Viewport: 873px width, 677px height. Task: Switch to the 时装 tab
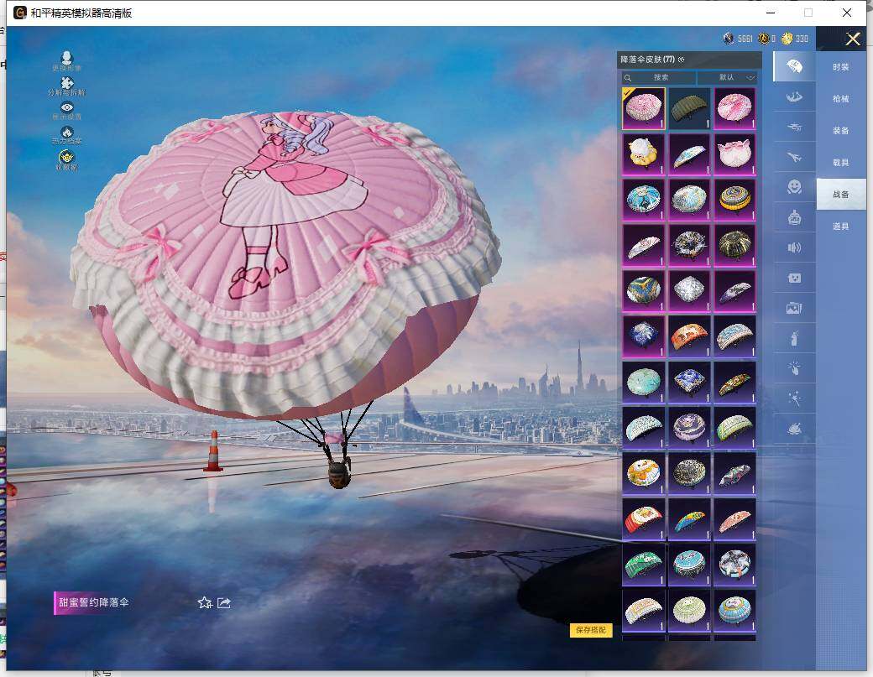pyautogui.click(x=841, y=67)
